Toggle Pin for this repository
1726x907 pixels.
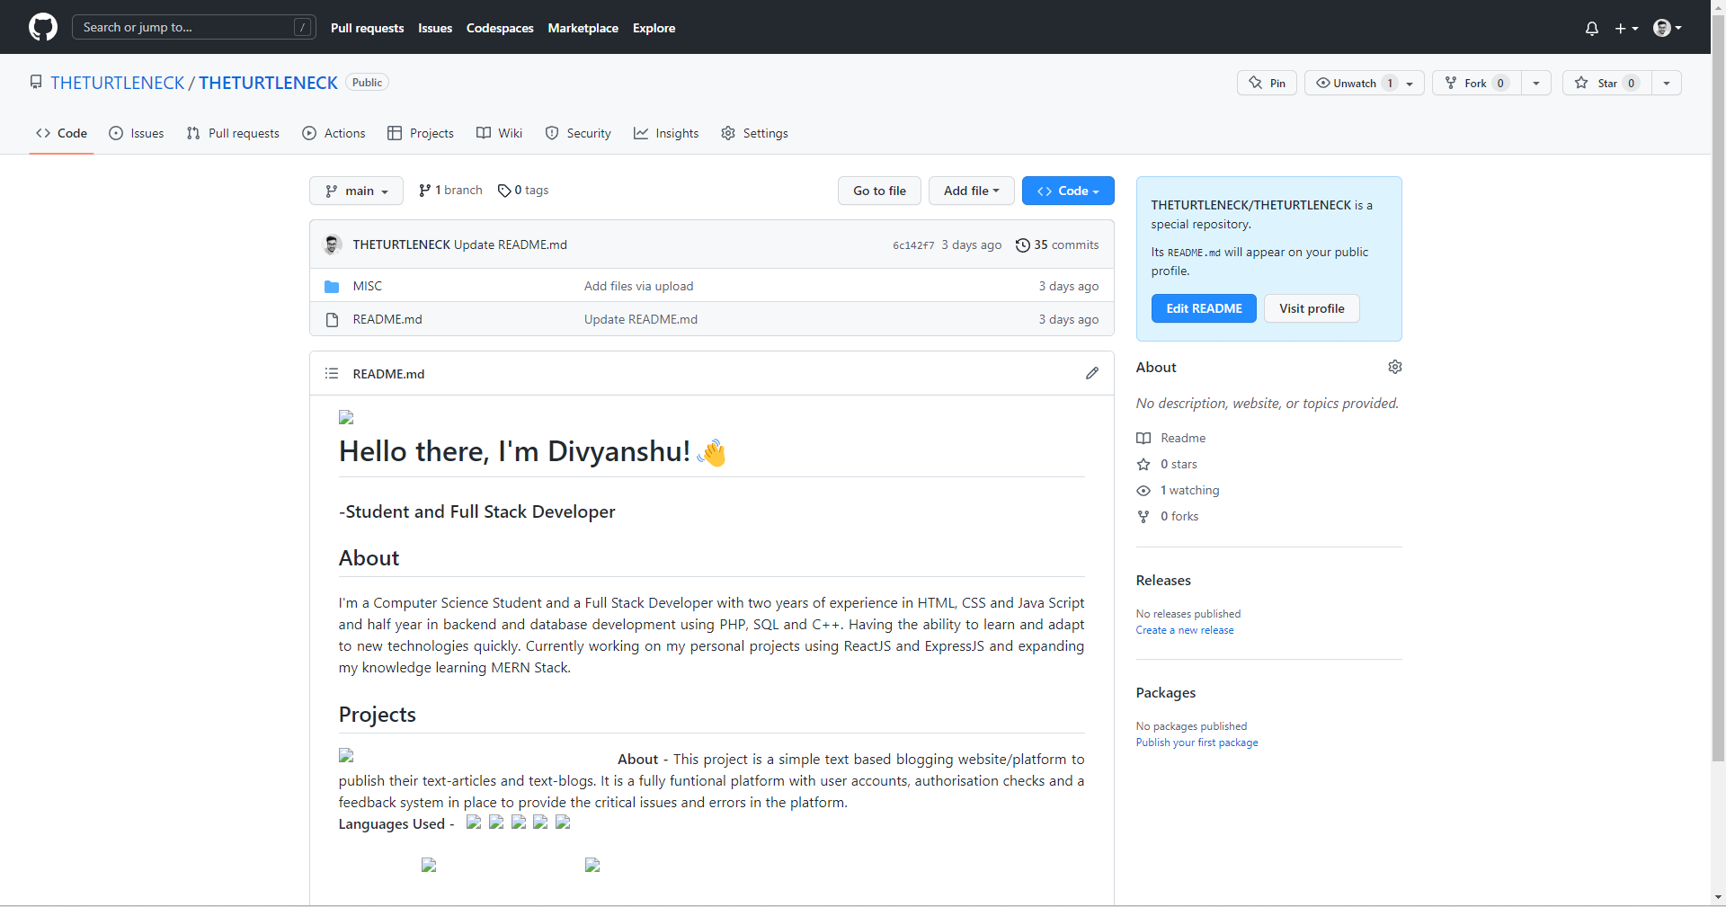point(1266,83)
